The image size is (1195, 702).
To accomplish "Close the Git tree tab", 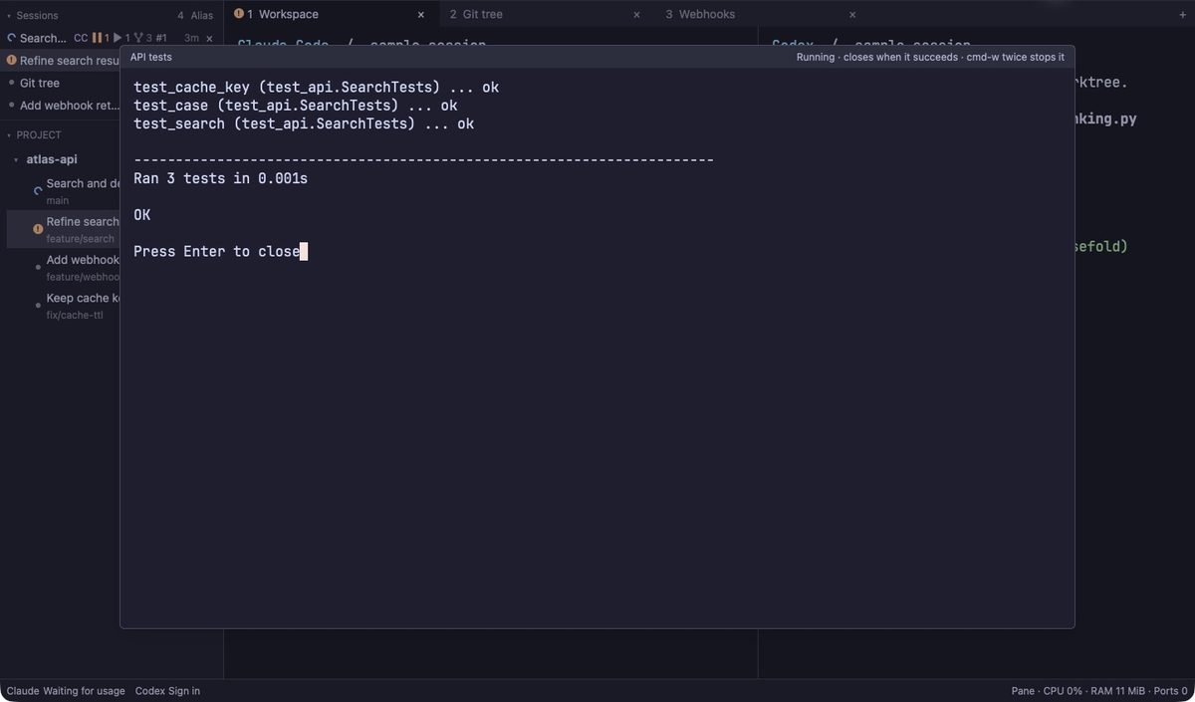I will (637, 15).
